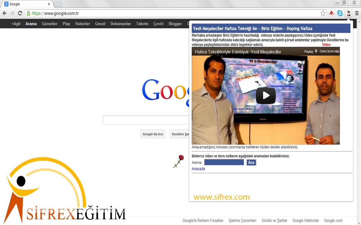The height and width of the screenshot is (225, 361).
Task: Open the Google.com footer link
Action: [x=333, y=220]
